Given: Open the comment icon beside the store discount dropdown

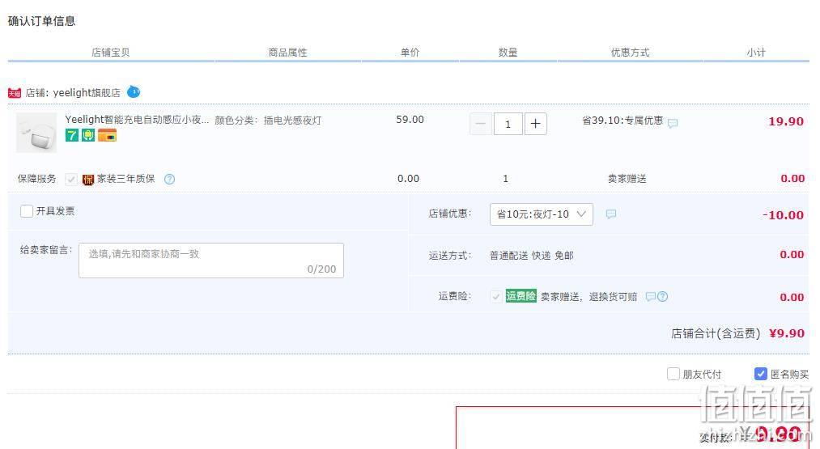Looking at the screenshot, I should point(611,214).
